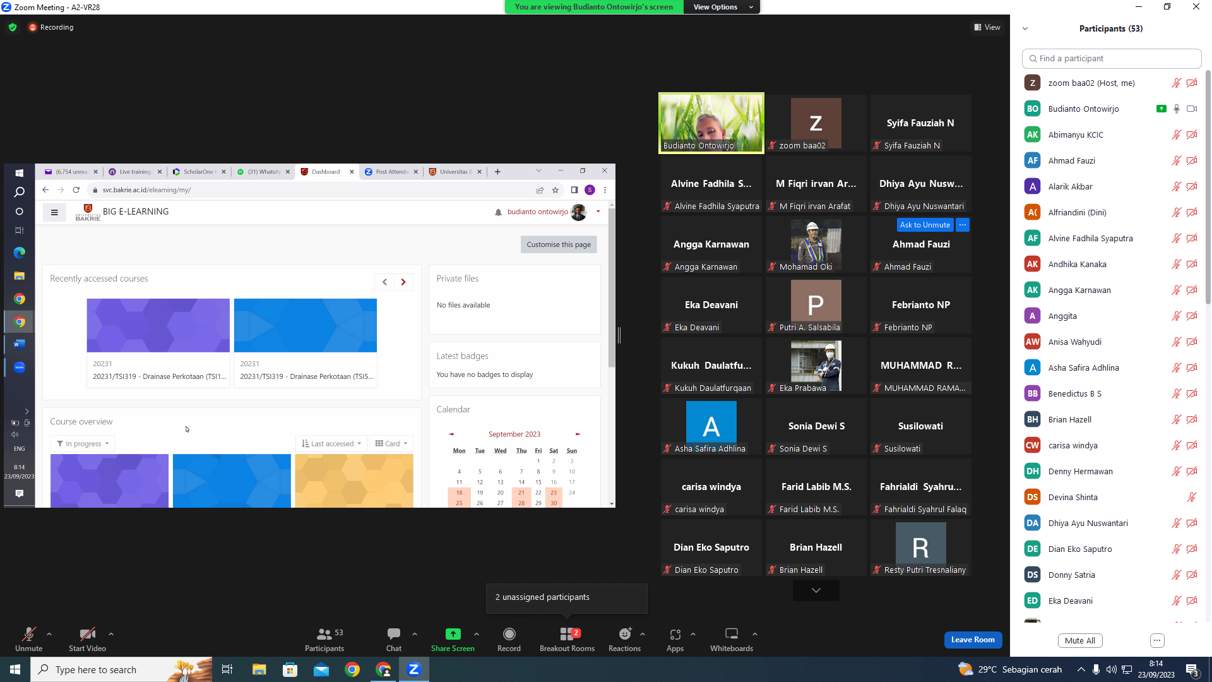Click Budianto Ontowirjo's video thumbnail
The image size is (1212, 682).
pos(711,123)
